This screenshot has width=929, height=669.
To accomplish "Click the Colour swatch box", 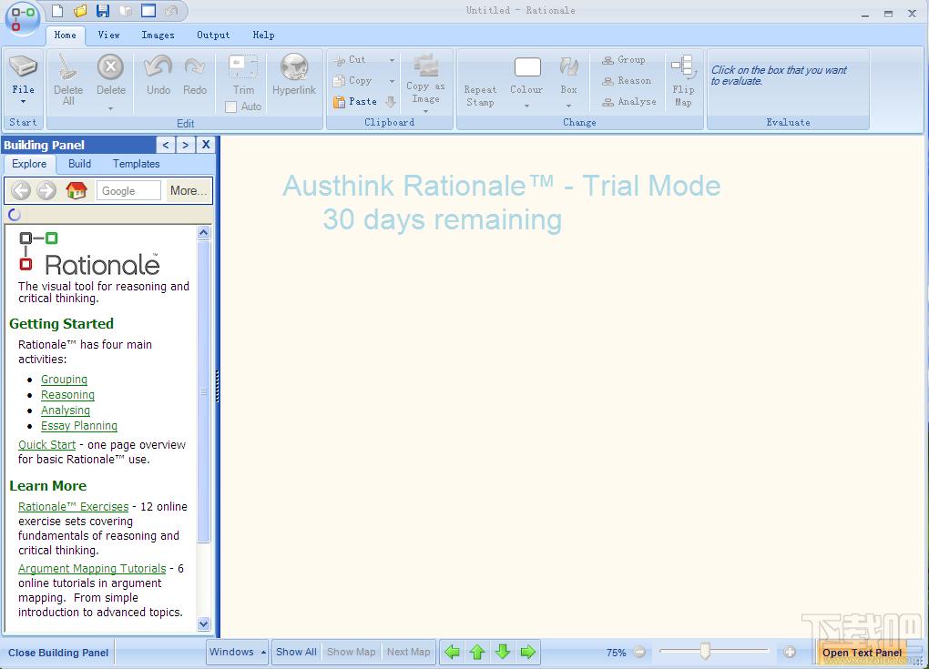I will (527, 67).
